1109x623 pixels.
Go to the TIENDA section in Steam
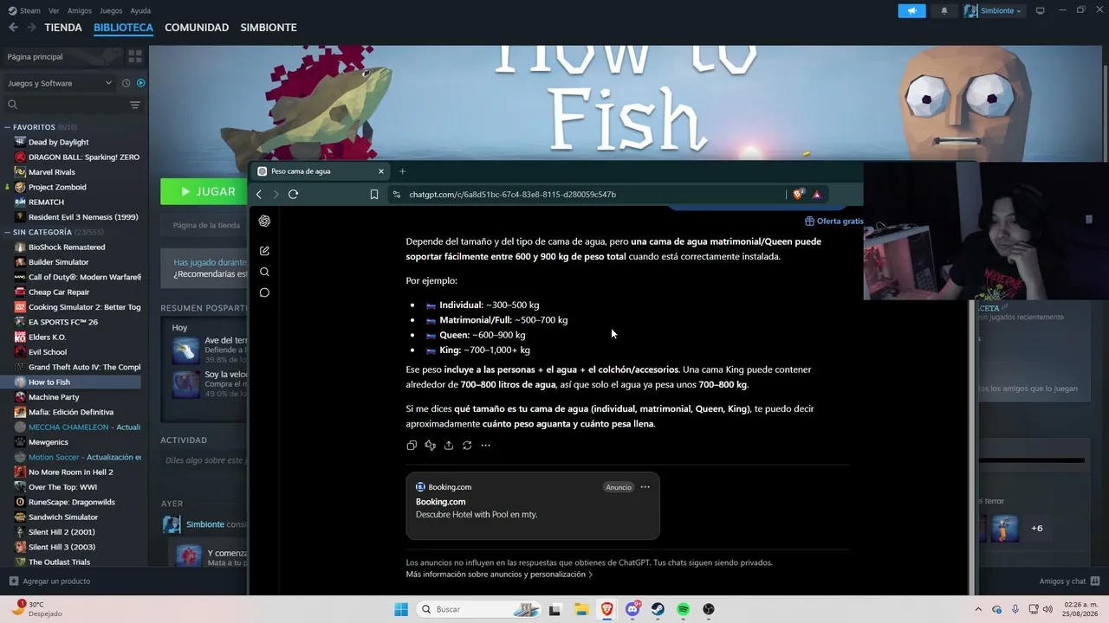(63, 28)
